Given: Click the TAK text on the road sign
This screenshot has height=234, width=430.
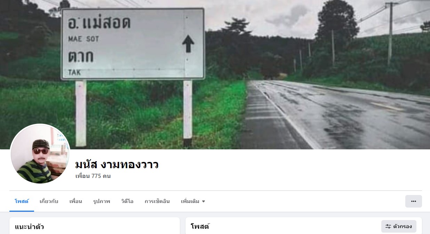Looking at the screenshot, I should [74, 72].
